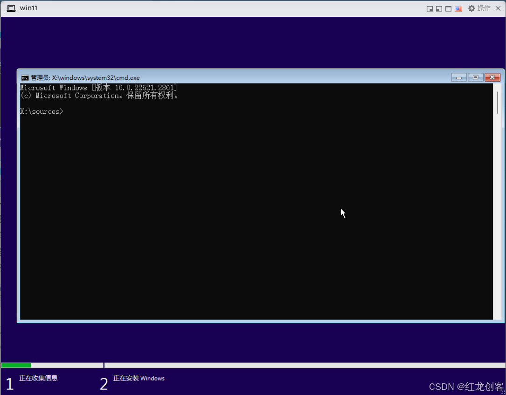506x395 pixels.
Task: Click the cmd.exe icon in the title bar
Action: coord(25,78)
